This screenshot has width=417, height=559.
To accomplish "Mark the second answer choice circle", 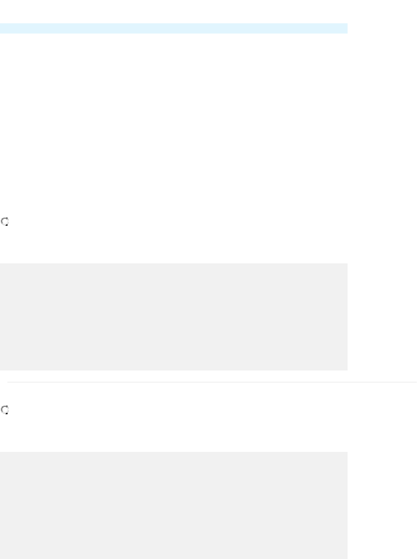I will coord(5,410).
